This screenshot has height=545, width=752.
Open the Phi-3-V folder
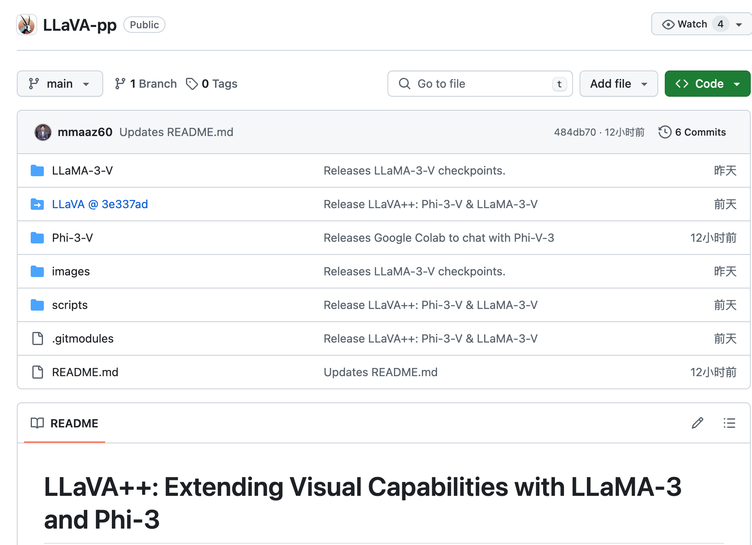coord(72,238)
